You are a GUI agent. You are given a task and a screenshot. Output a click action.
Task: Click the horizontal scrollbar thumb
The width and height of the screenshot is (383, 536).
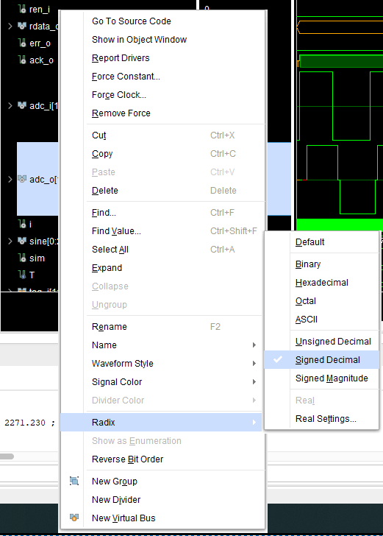[7, 456]
